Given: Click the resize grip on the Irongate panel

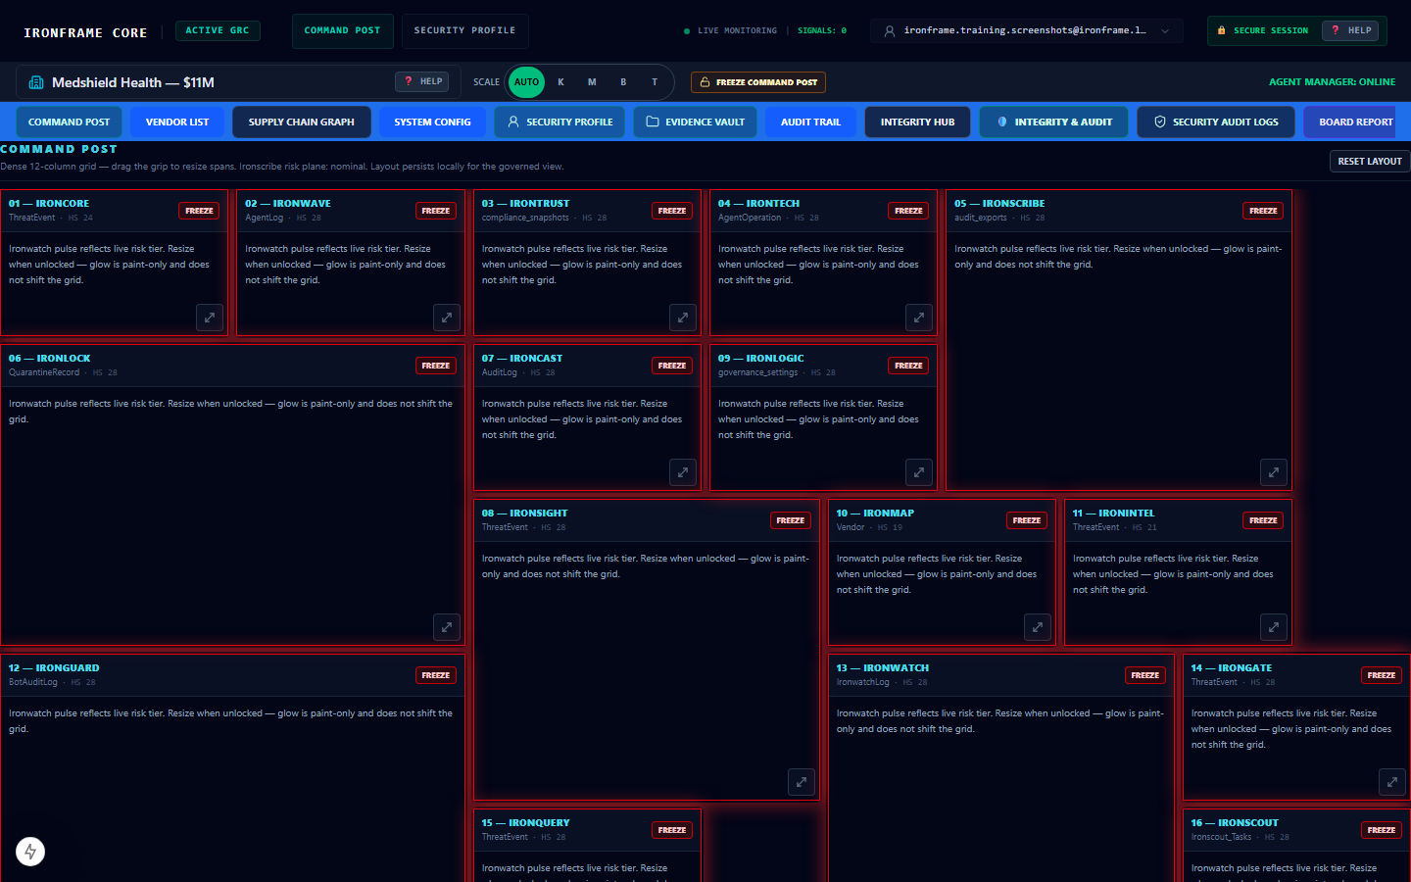Looking at the screenshot, I should click(x=1392, y=782).
